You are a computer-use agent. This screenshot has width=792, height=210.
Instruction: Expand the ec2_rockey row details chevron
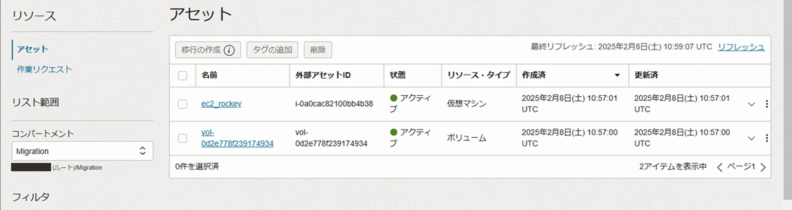coord(751,104)
